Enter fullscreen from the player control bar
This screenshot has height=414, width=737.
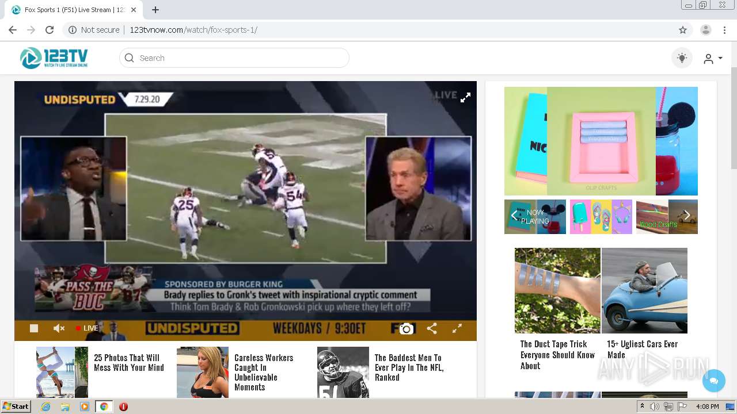coord(457,328)
